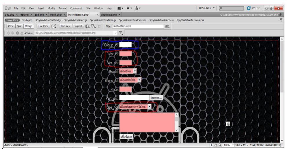Viewport: 290px width, 149px height.
Task: Open the Extend Dreamweaver gear menu
Action: (x=129, y=8)
